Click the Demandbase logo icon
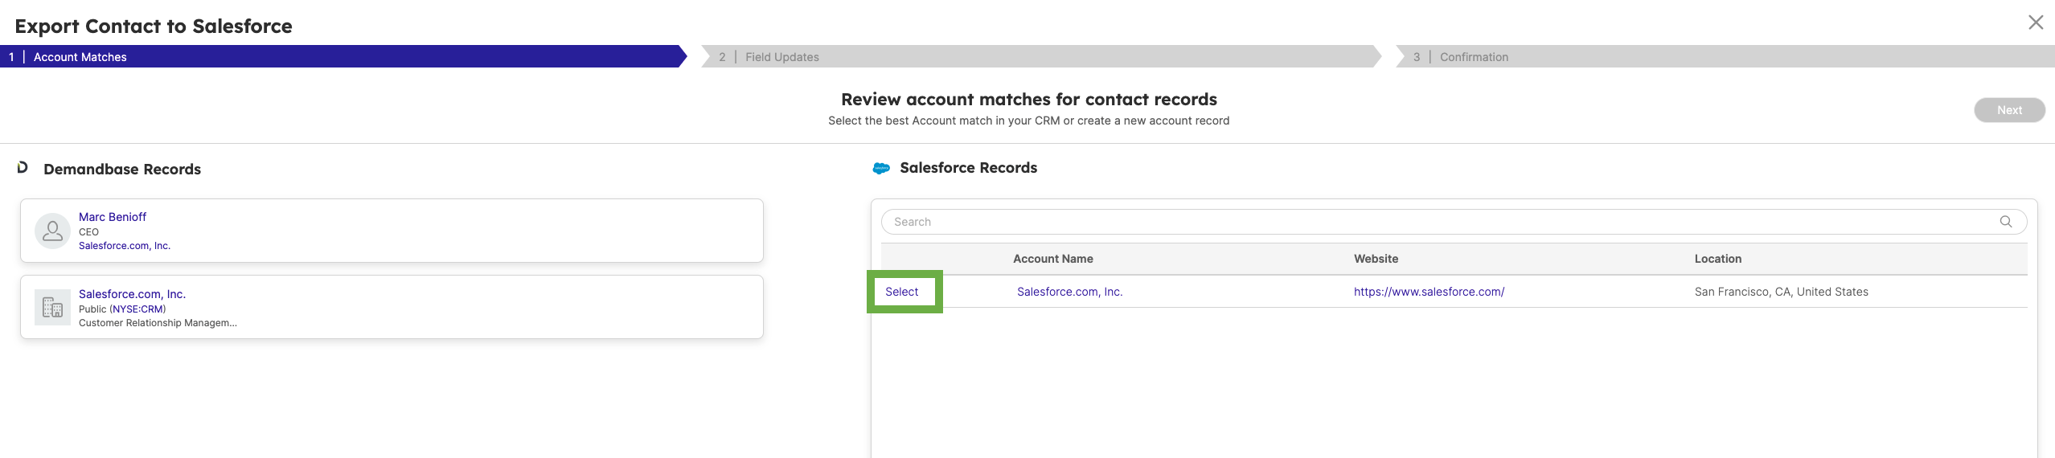The image size is (2055, 458). point(23,167)
